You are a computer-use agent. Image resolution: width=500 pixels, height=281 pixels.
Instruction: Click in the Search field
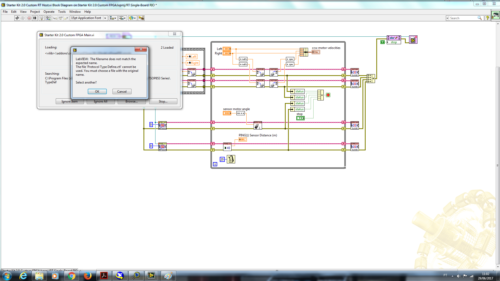(x=463, y=18)
